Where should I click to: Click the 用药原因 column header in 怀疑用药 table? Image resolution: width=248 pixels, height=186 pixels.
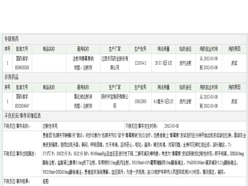(x=234, y=49)
